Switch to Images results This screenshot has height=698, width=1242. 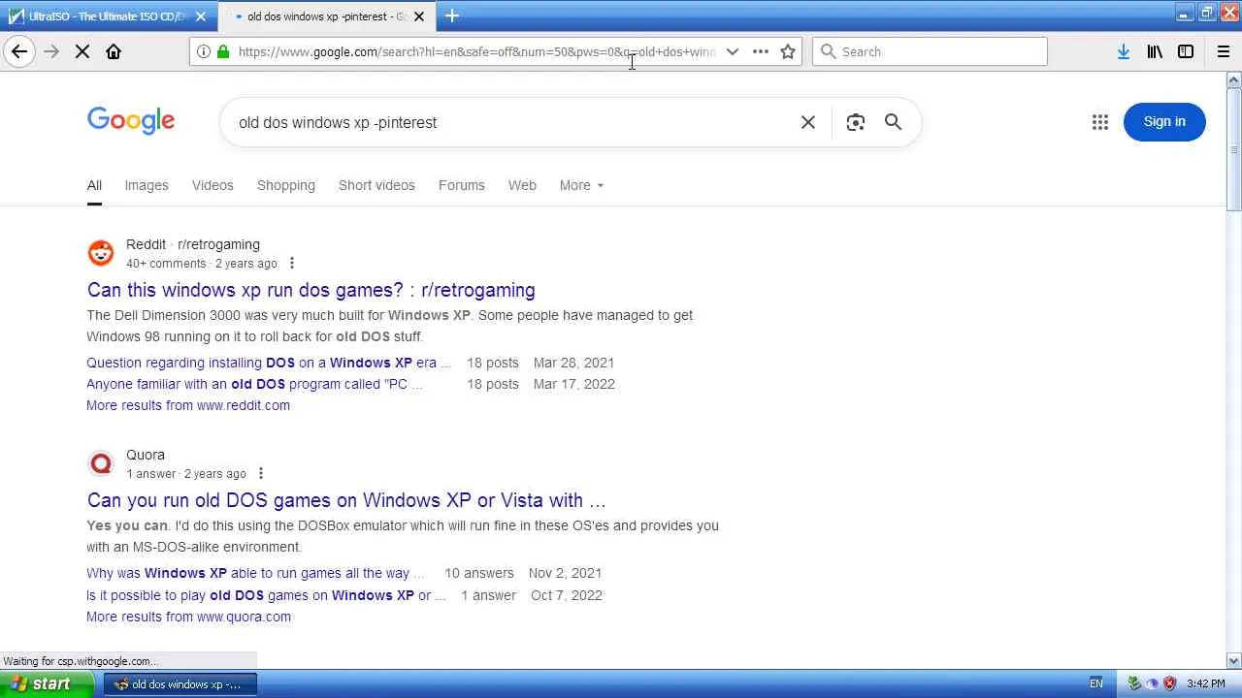pyautogui.click(x=147, y=185)
